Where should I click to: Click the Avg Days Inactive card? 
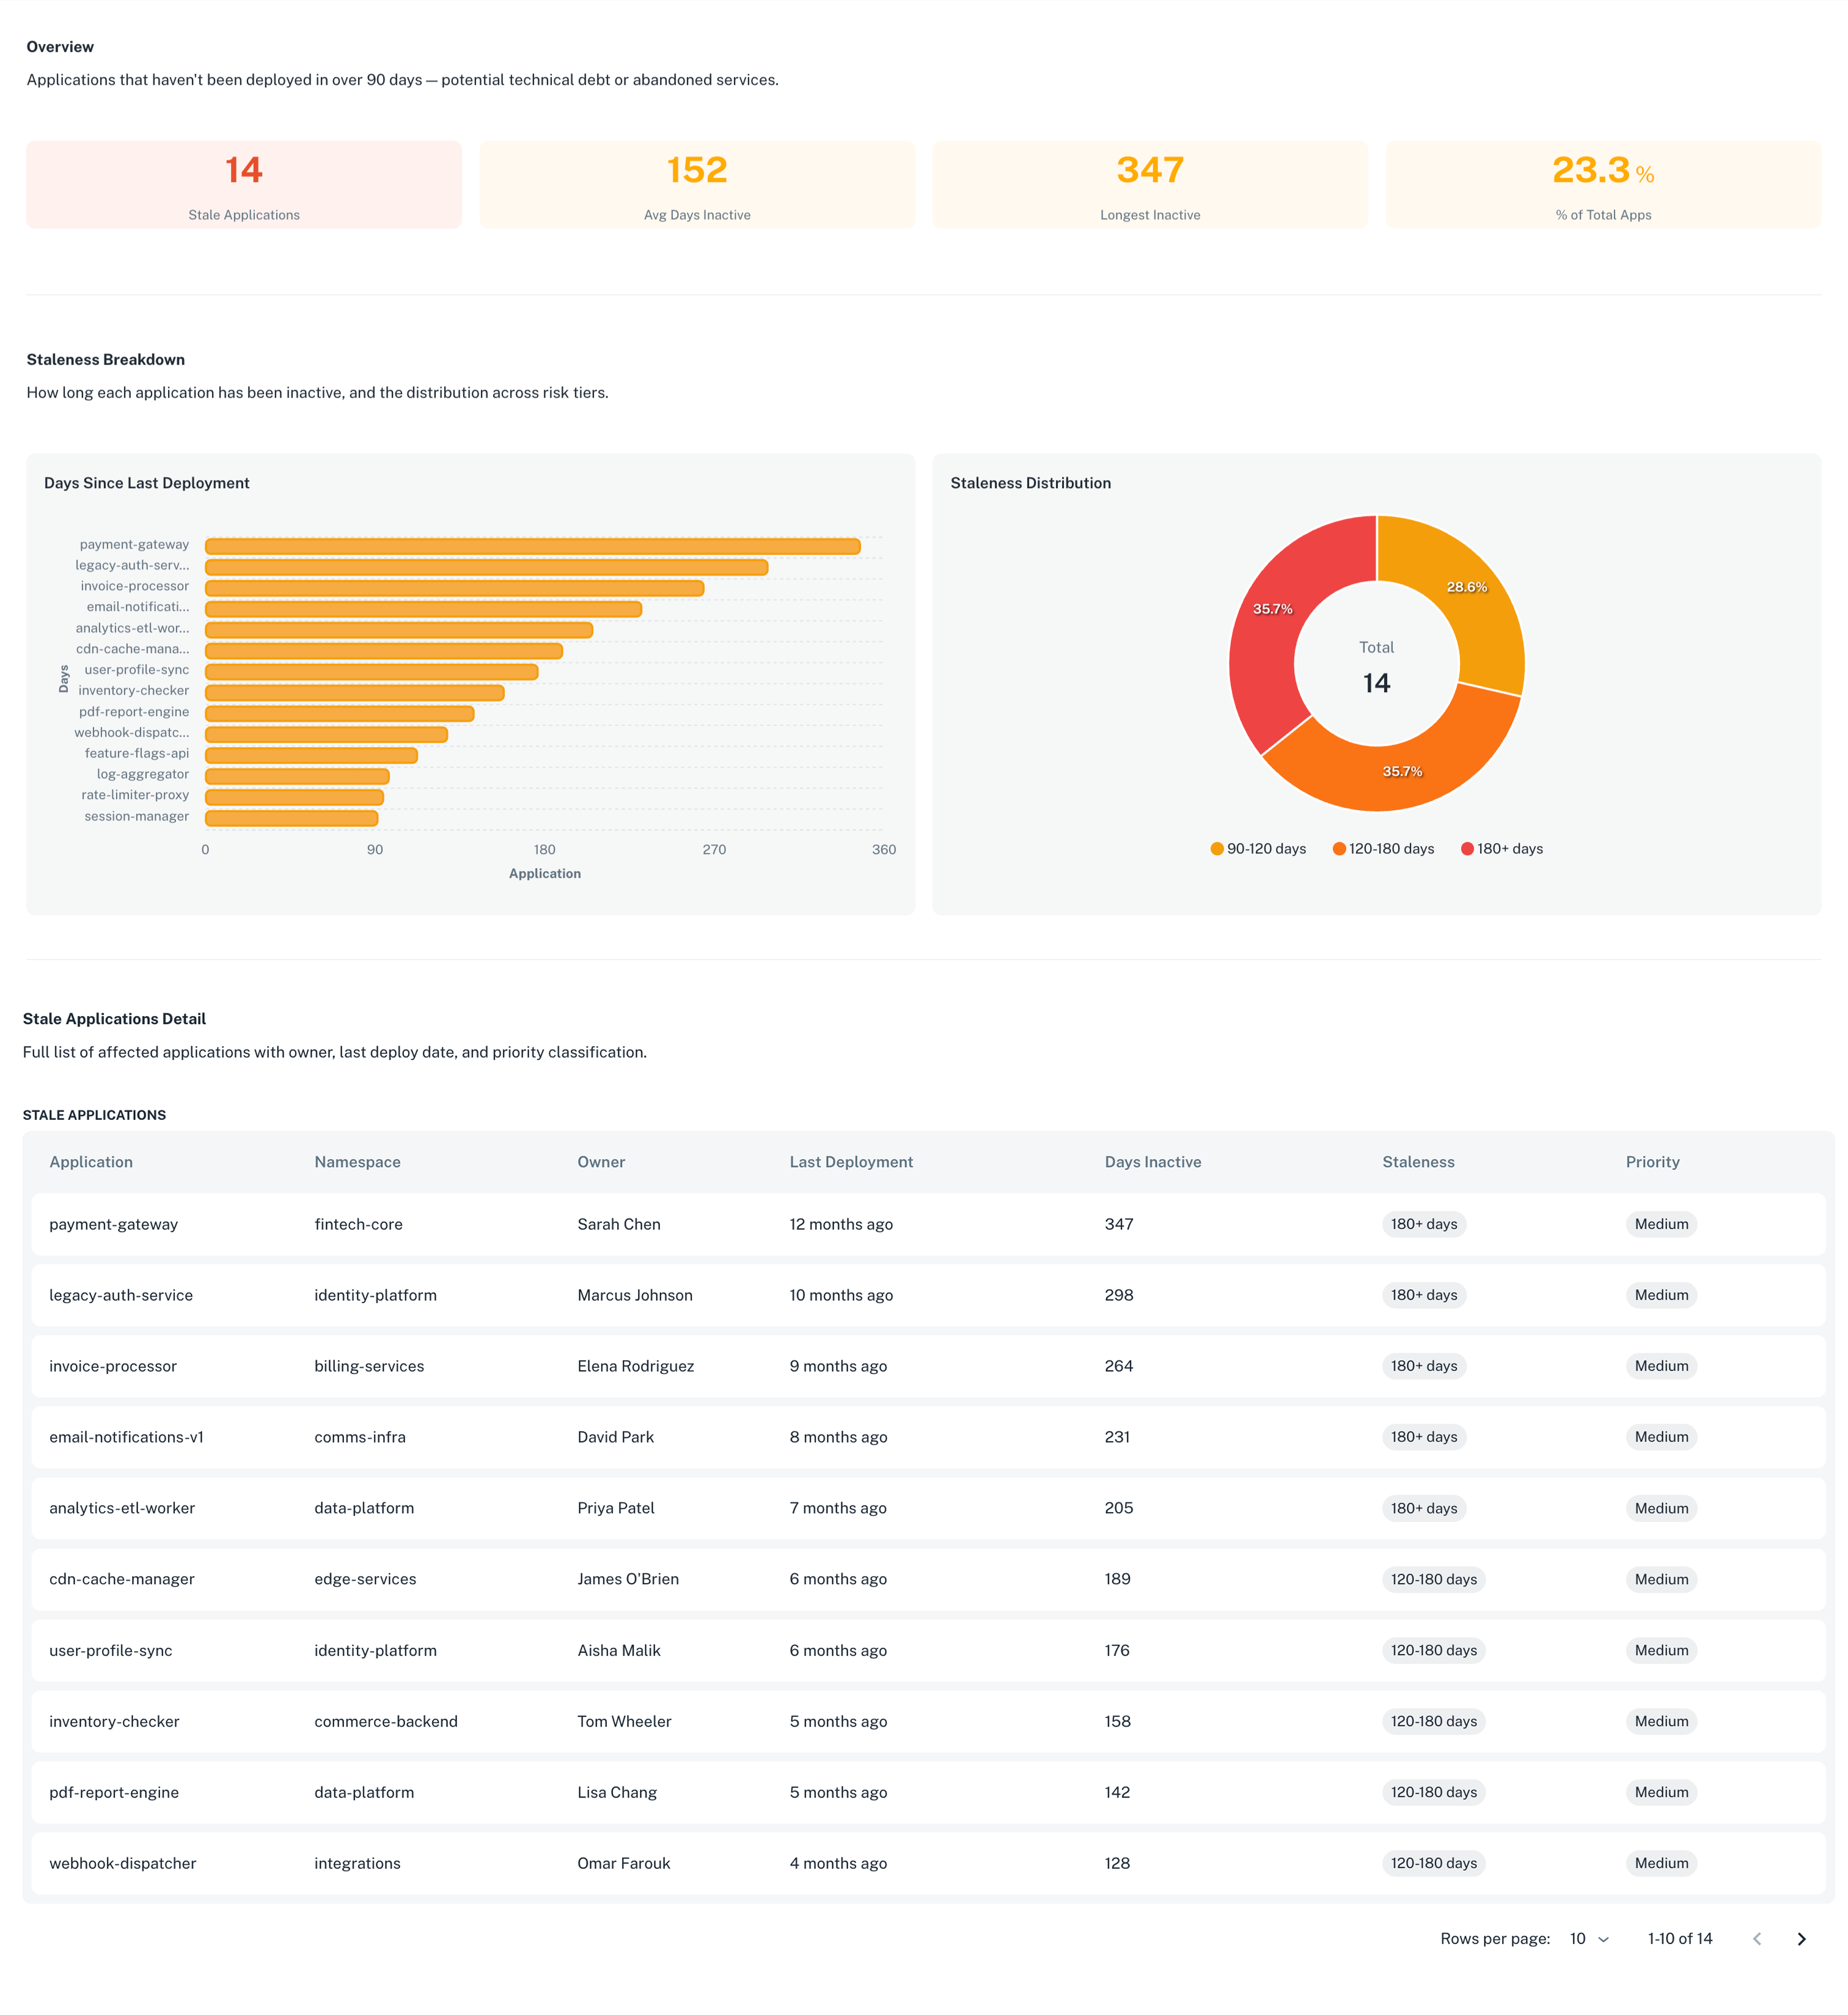coord(697,184)
